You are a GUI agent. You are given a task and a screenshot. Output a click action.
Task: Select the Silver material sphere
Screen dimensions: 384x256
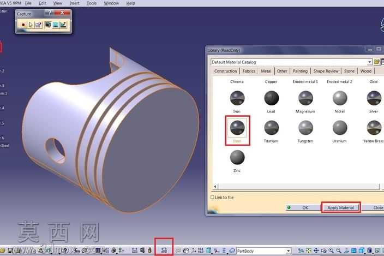point(374,98)
